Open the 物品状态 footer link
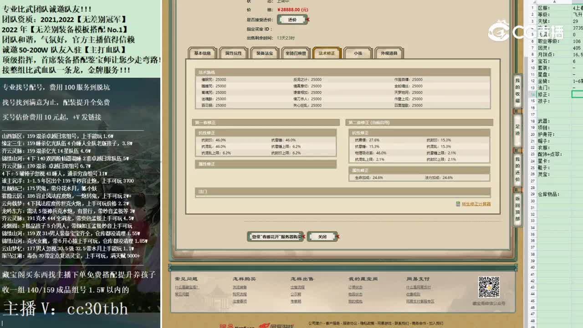The image size is (583, 328). [355, 294]
